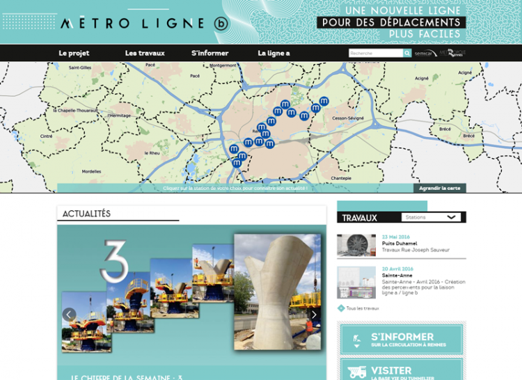Click the Cesson-Sévigné label on the map
Screen dimensions: 522x380
348,118
